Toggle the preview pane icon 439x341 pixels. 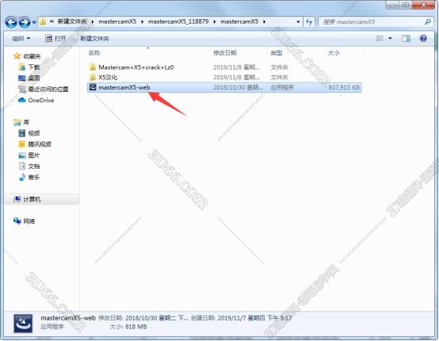(x=406, y=38)
